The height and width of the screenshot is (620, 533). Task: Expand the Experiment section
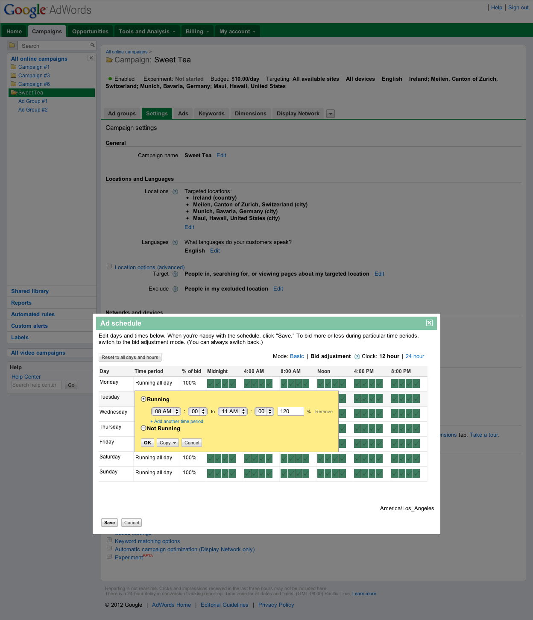(109, 556)
